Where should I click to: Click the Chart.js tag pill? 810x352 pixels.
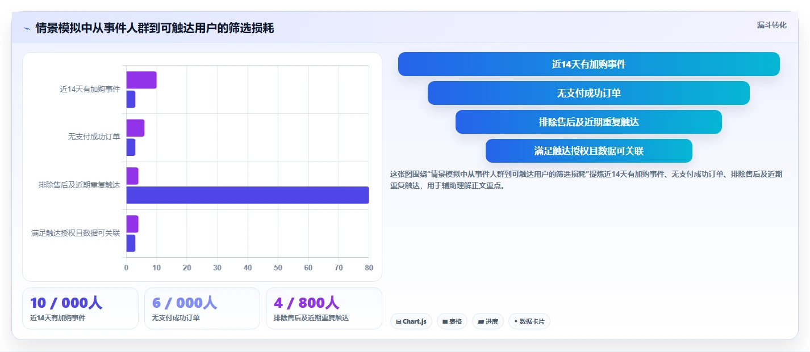click(x=411, y=321)
